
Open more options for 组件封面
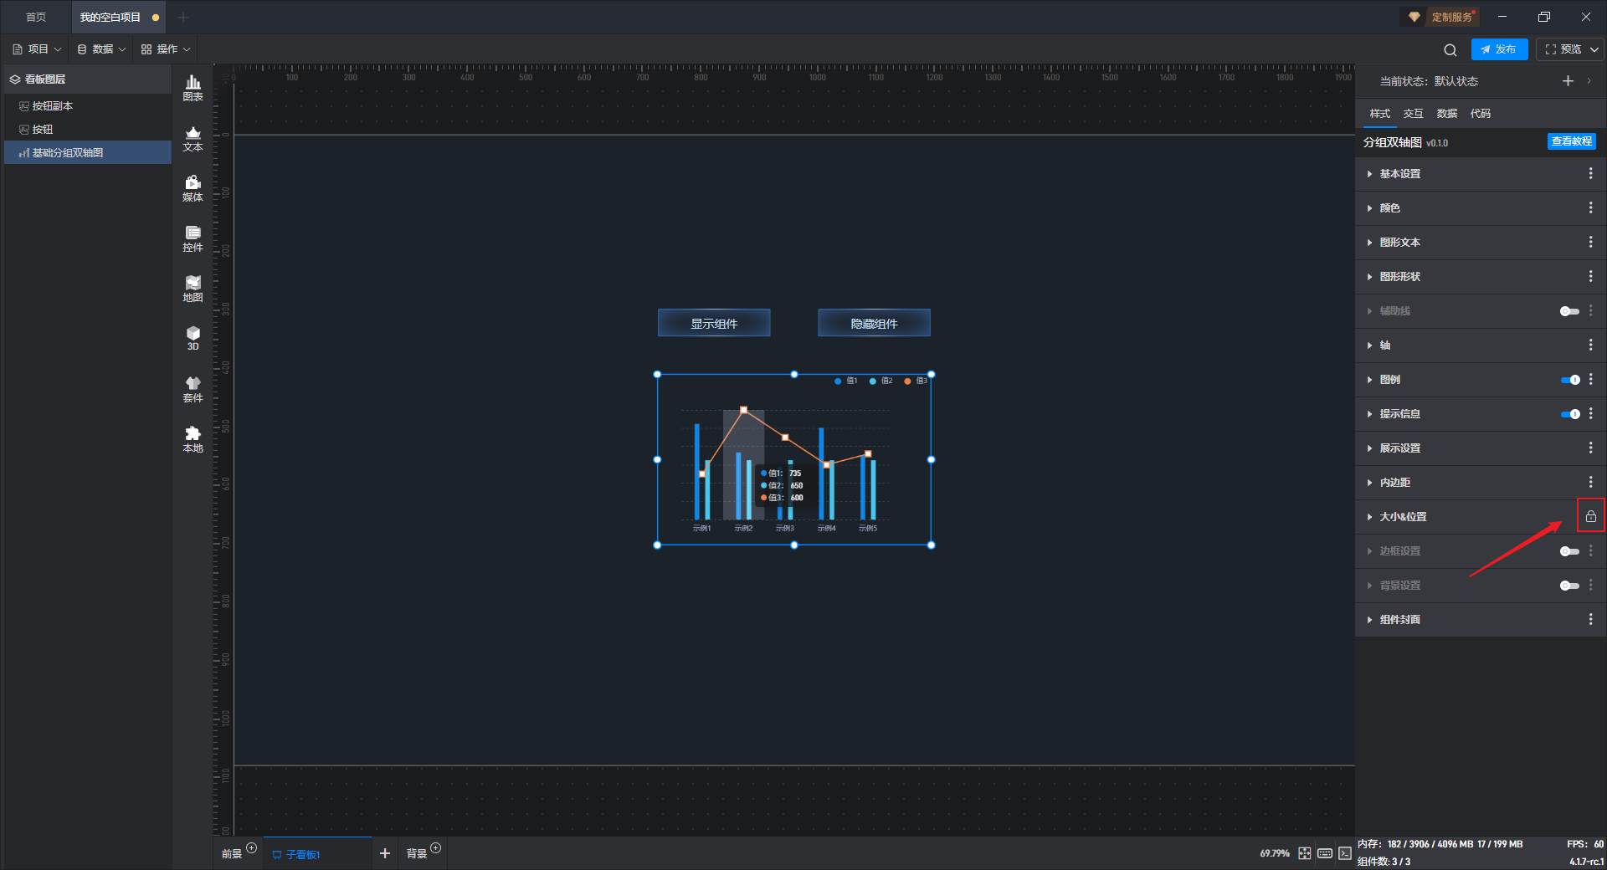click(1590, 619)
